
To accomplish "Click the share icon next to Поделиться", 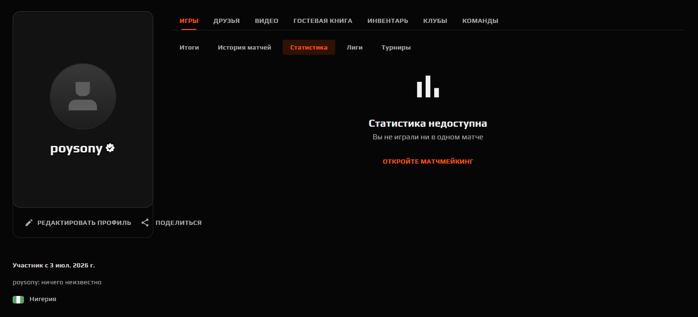I will [x=145, y=223].
